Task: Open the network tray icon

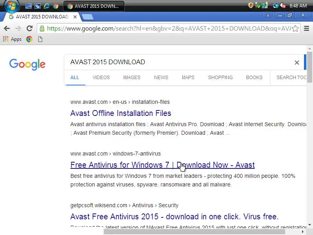Action: click(275, 5)
